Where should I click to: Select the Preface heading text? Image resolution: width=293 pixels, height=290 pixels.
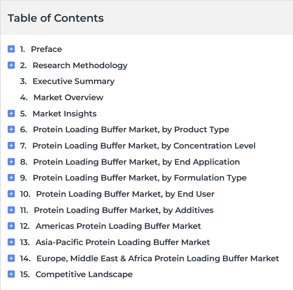46,49
